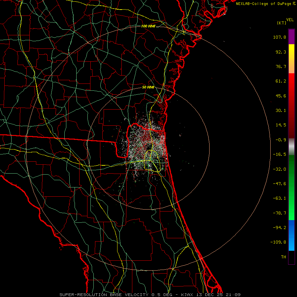
Task: Click the -109.8 velocity scale value
Action: [x=278, y=242]
